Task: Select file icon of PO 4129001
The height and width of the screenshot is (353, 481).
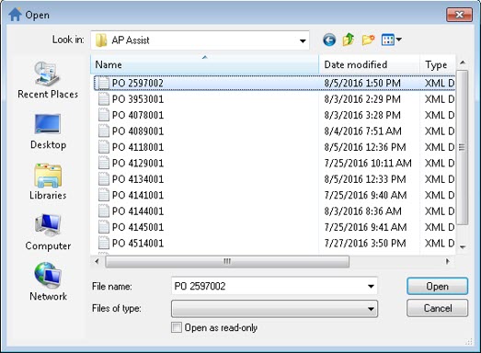Action: (x=104, y=163)
